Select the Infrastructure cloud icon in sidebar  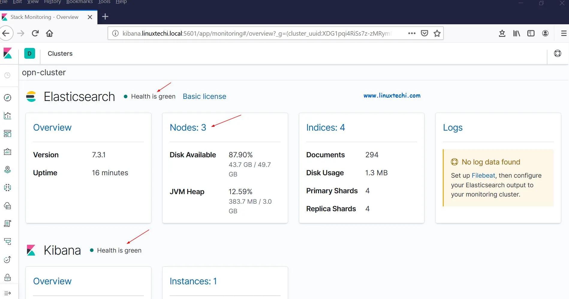coord(7,206)
